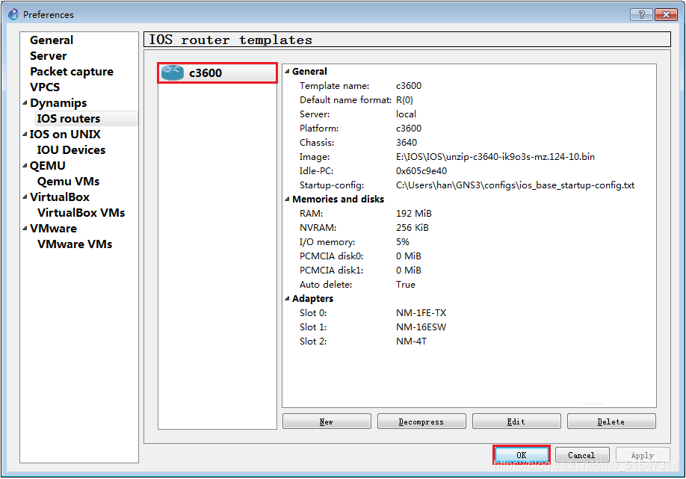
Task: Select IOS on UNIX in the tree
Action: (x=65, y=135)
